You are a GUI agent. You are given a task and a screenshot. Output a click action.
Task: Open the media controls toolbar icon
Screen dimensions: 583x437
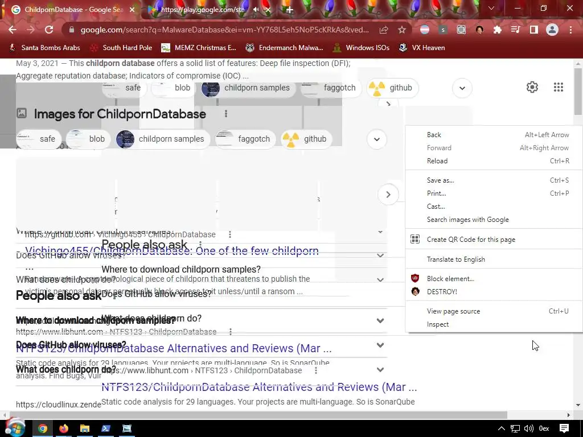pyautogui.click(x=515, y=30)
